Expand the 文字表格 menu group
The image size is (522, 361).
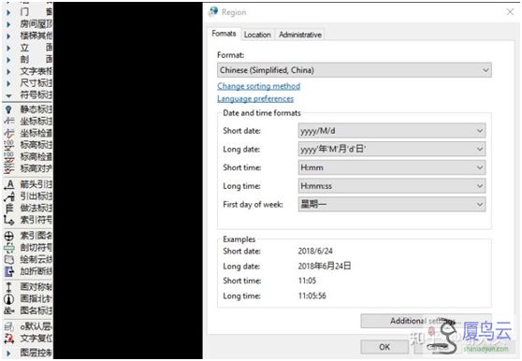(8, 71)
